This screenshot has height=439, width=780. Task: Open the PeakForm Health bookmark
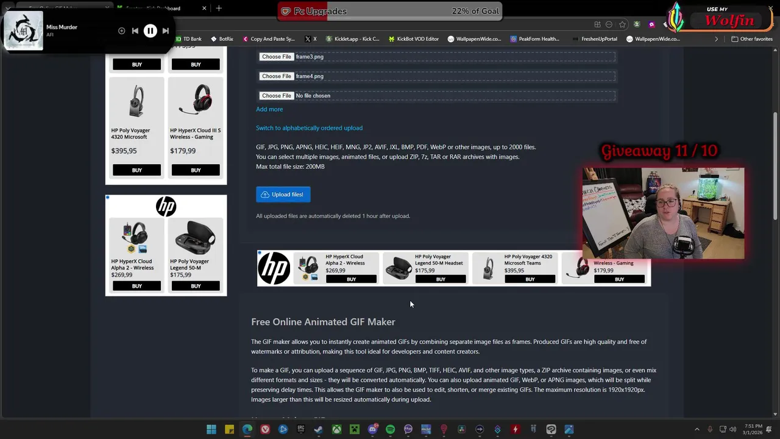[x=535, y=39]
